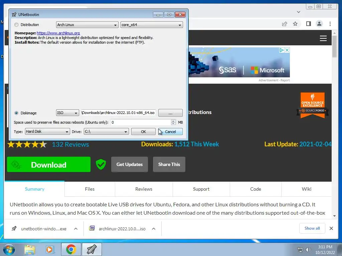Click the AdChoices triangle icon
This screenshot has width=342, height=256.
point(282,50)
